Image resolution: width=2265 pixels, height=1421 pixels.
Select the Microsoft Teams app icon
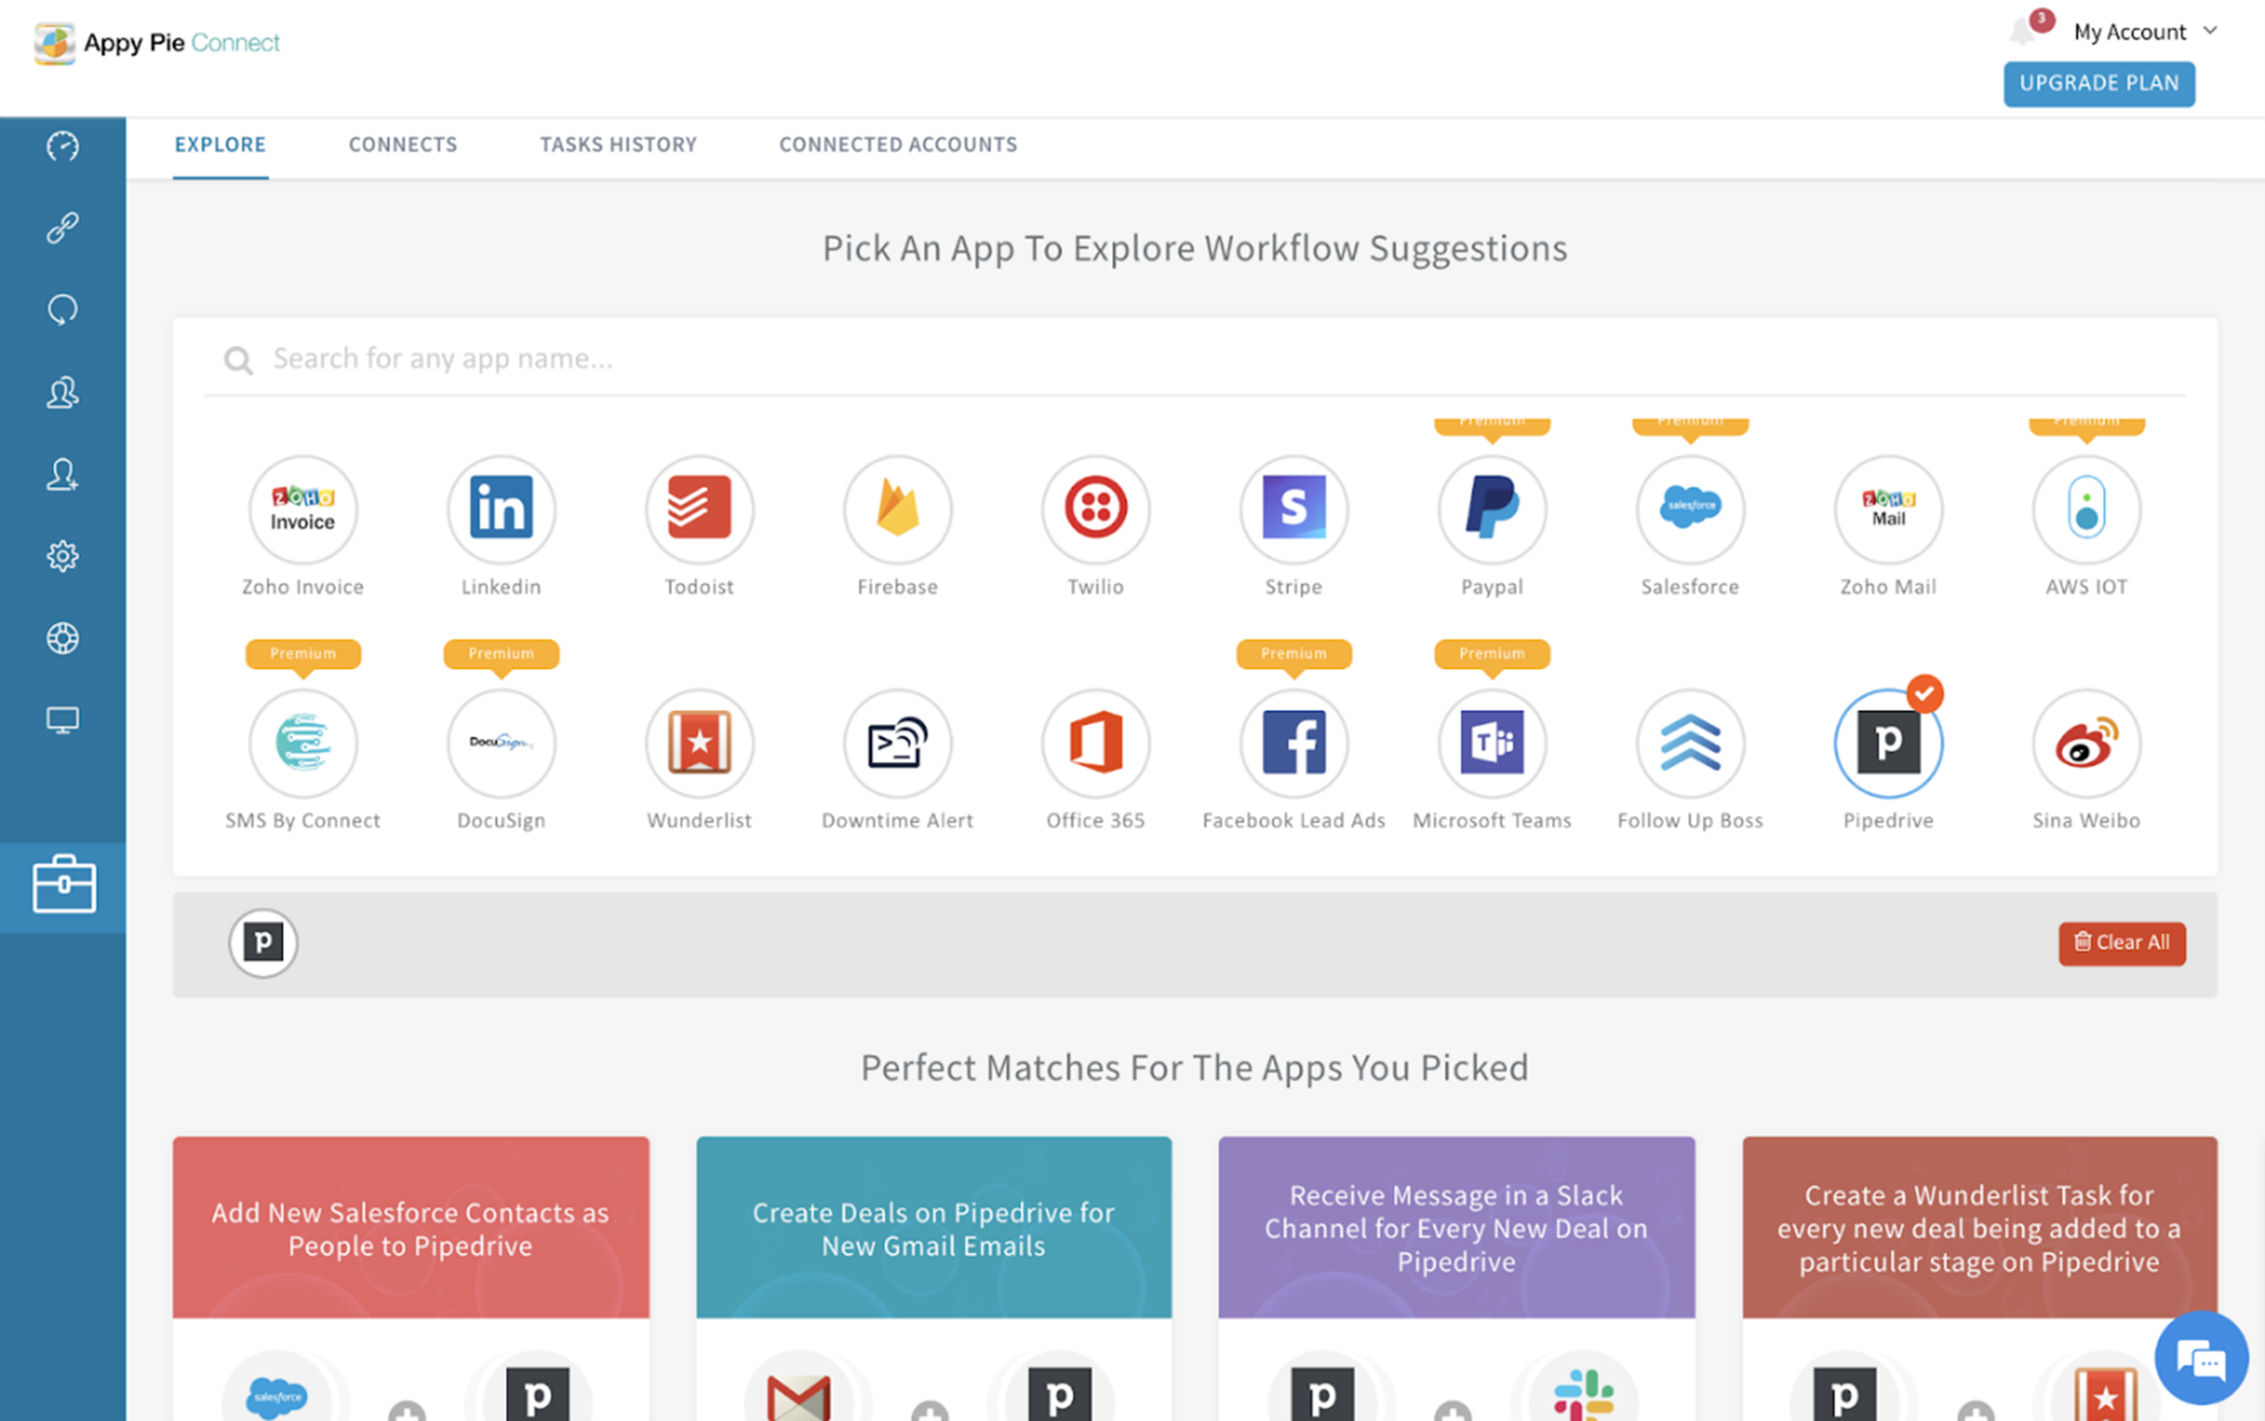[1492, 743]
